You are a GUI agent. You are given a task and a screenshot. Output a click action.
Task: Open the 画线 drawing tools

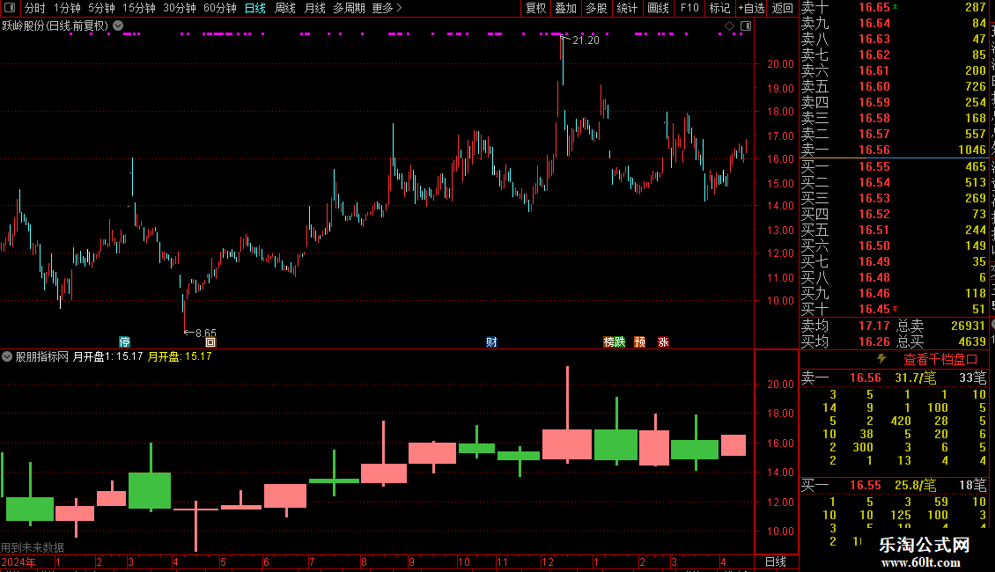point(658,8)
